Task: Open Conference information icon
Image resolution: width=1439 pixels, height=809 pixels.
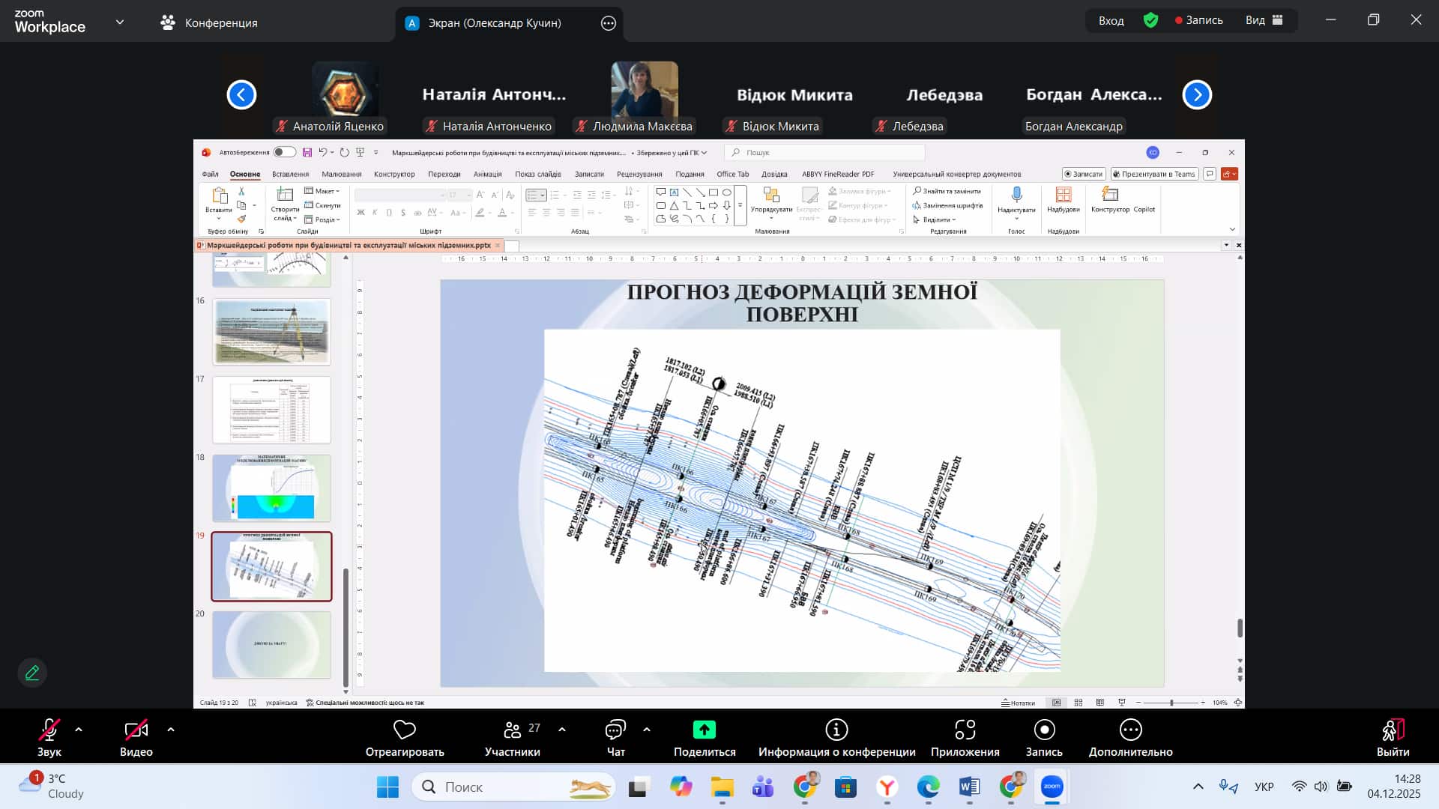Action: point(836,730)
